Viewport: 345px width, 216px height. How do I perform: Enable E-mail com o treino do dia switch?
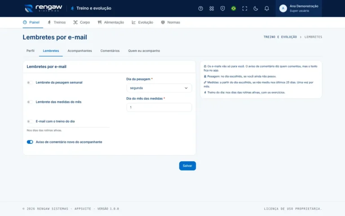point(30,121)
